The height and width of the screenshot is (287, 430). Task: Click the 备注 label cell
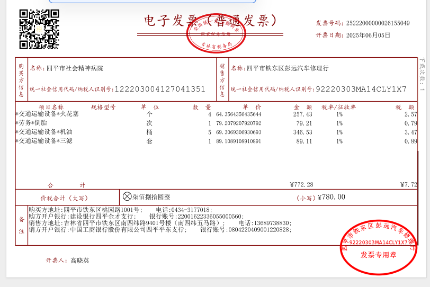click(22, 226)
